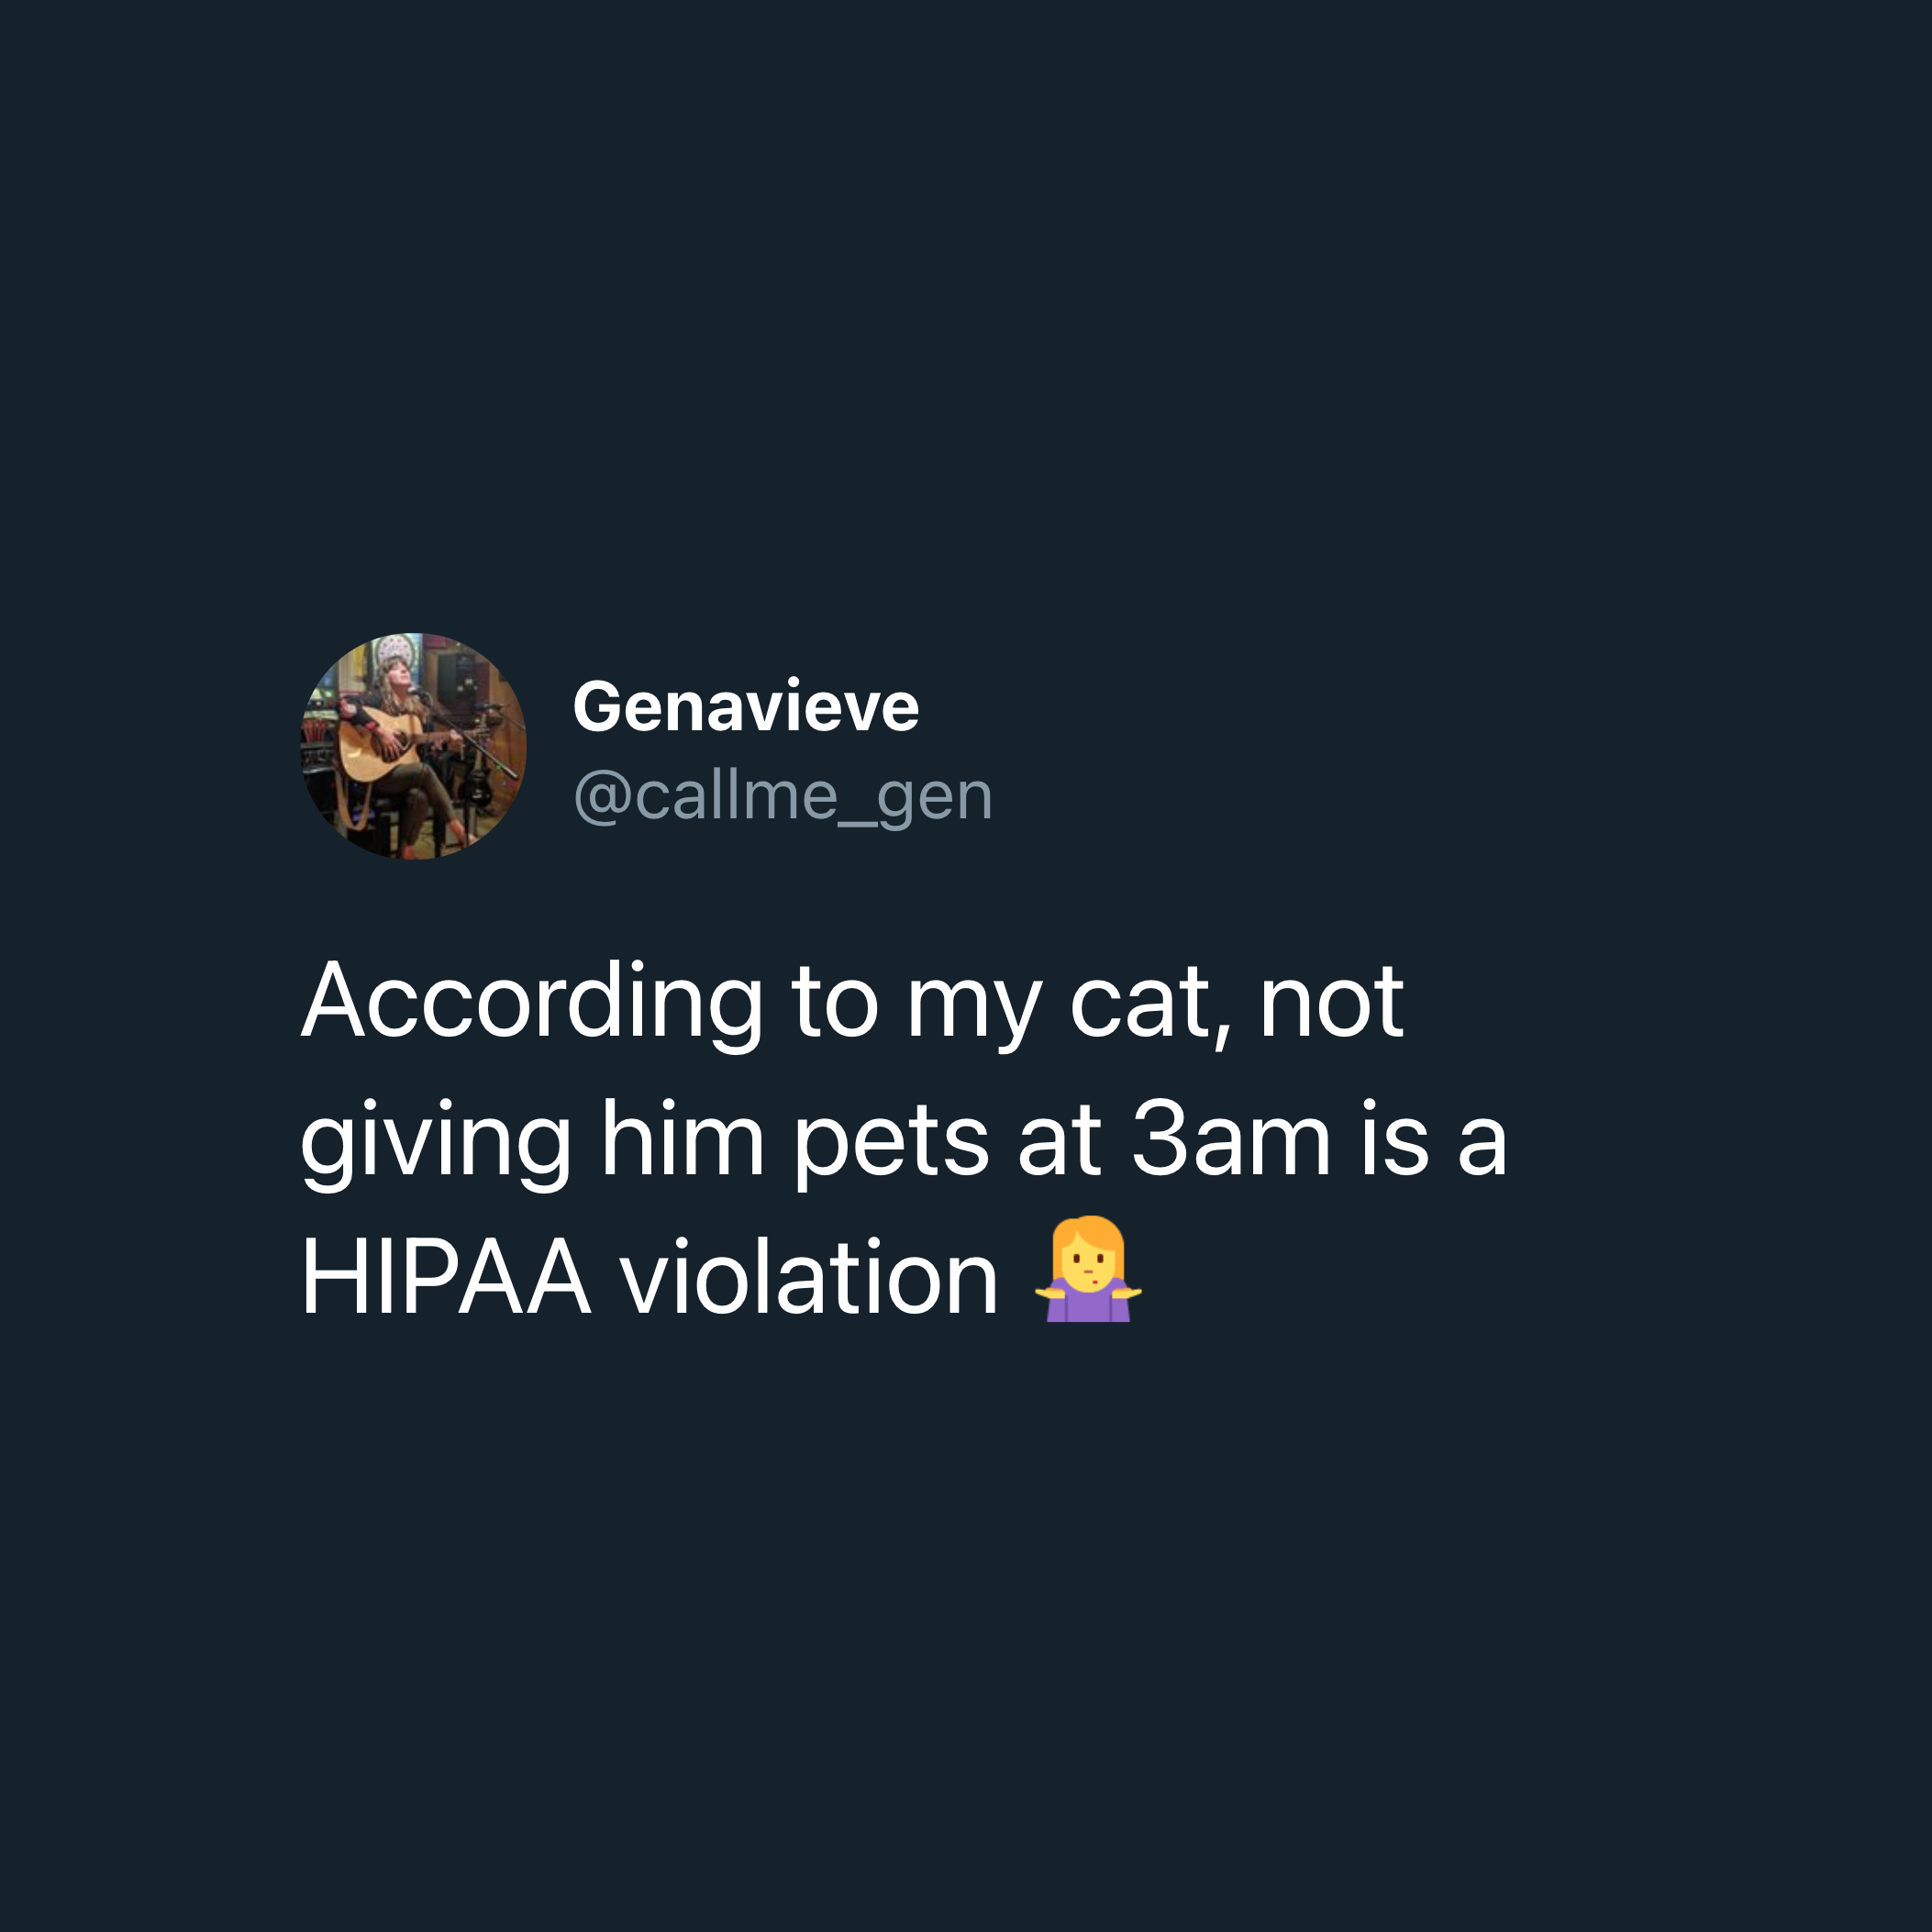The width and height of the screenshot is (1932, 1932).
Task: Click the purple shirt of the emoji
Action: 1088,1303
